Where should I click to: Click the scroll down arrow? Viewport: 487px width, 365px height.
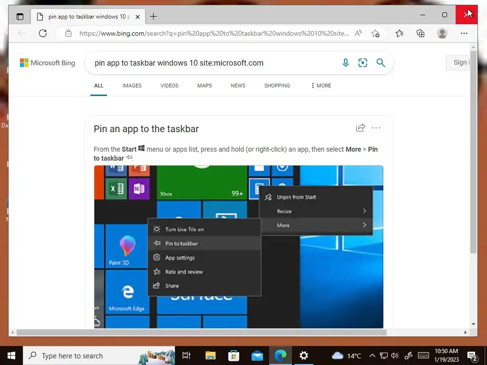click(473, 324)
